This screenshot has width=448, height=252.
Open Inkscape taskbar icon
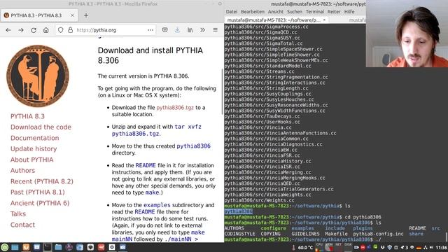tap(90, 247)
